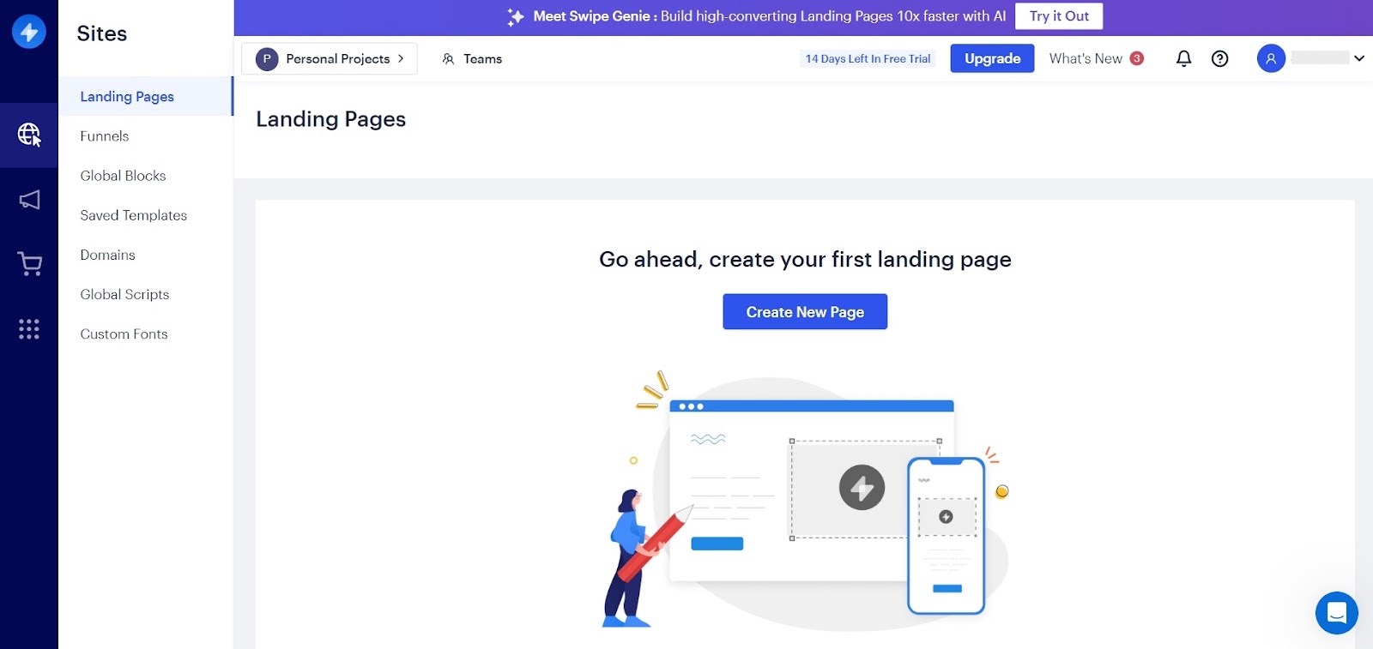The width and height of the screenshot is (1373, 649).
Task: Open notifications bell icon
Action: click(1183, 58)
